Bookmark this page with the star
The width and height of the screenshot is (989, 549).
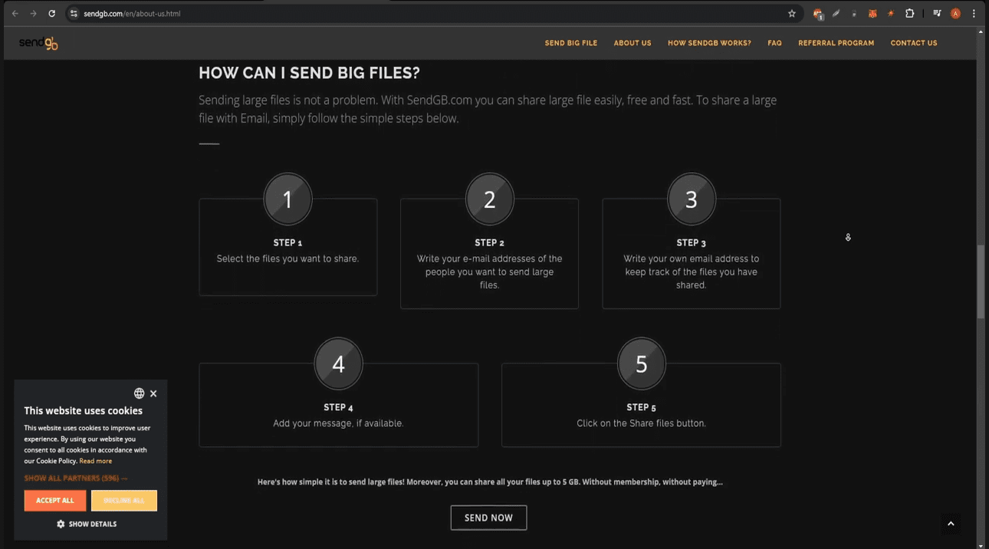pos(792,14)
